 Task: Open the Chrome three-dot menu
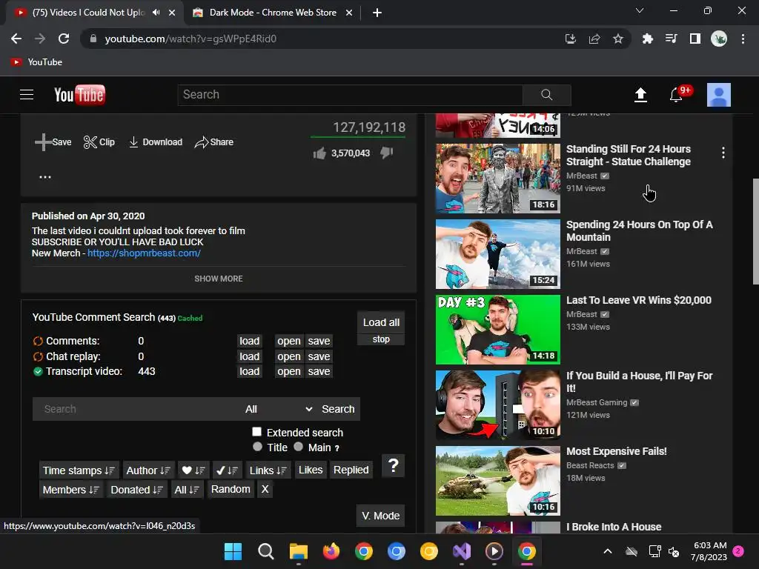point(743,39)
